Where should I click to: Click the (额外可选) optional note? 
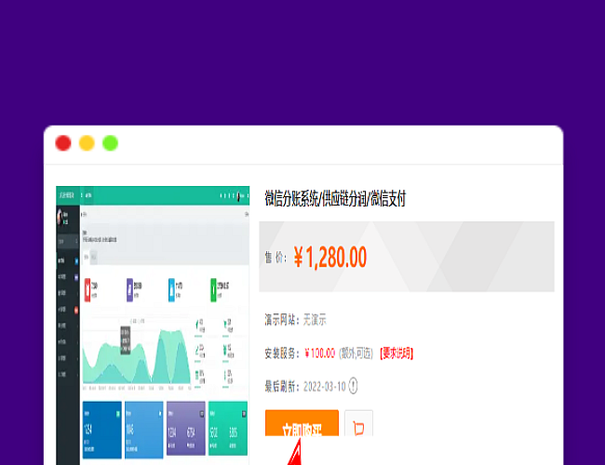click(356, 353)
